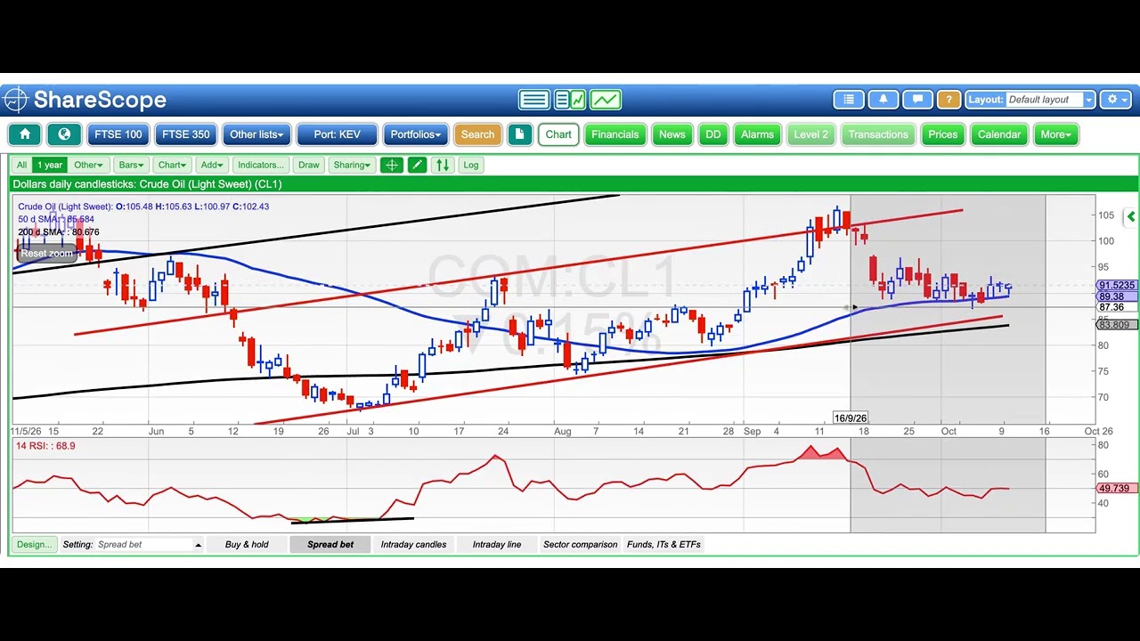Expand the Portfolios dropdown
Image resolution: width=1140 pixels, height=641 pixels.
[x=416, y=134]
